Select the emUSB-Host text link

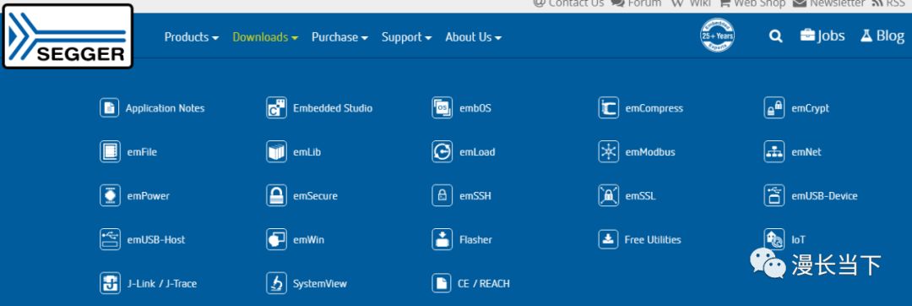[156, 240]
